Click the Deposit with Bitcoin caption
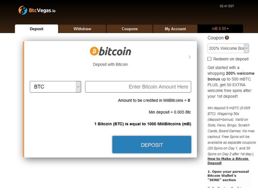The width and height of the screenshot is (258, 194). coord(110,64)
